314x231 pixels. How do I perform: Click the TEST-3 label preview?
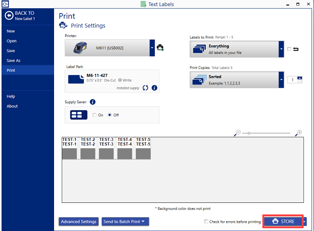coord(106,149)
